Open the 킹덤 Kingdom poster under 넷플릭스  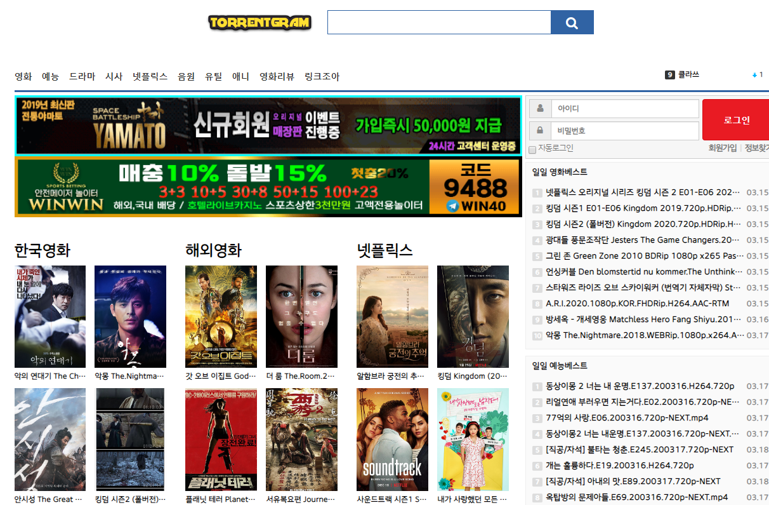[x=473, y=316]
